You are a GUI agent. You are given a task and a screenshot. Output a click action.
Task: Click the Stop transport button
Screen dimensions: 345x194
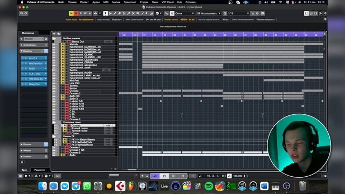pos(164,176)
